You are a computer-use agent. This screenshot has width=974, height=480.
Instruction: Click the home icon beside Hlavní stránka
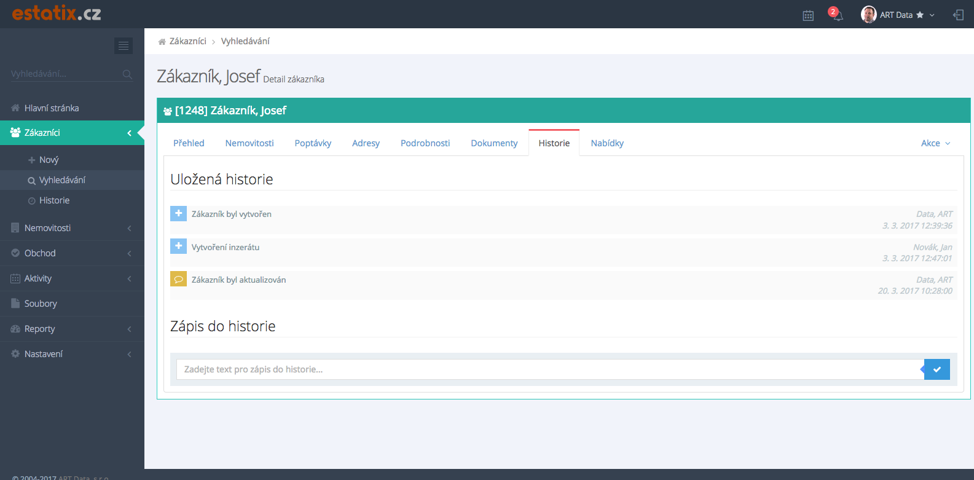15,108
